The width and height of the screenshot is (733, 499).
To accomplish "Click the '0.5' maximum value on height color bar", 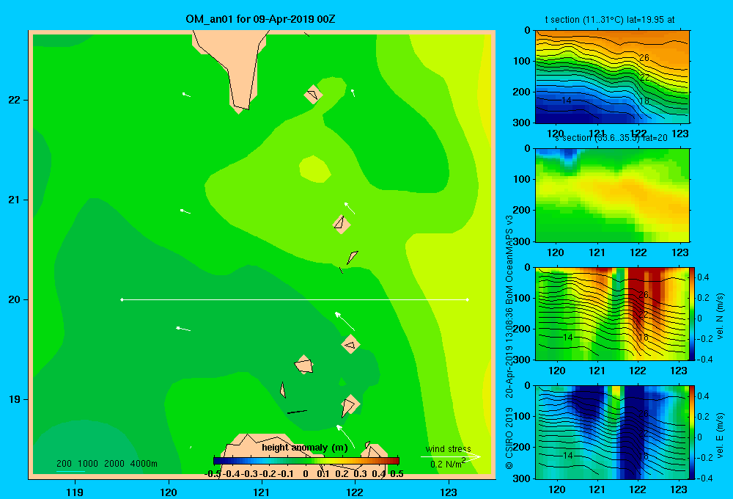I will [397, 474].
